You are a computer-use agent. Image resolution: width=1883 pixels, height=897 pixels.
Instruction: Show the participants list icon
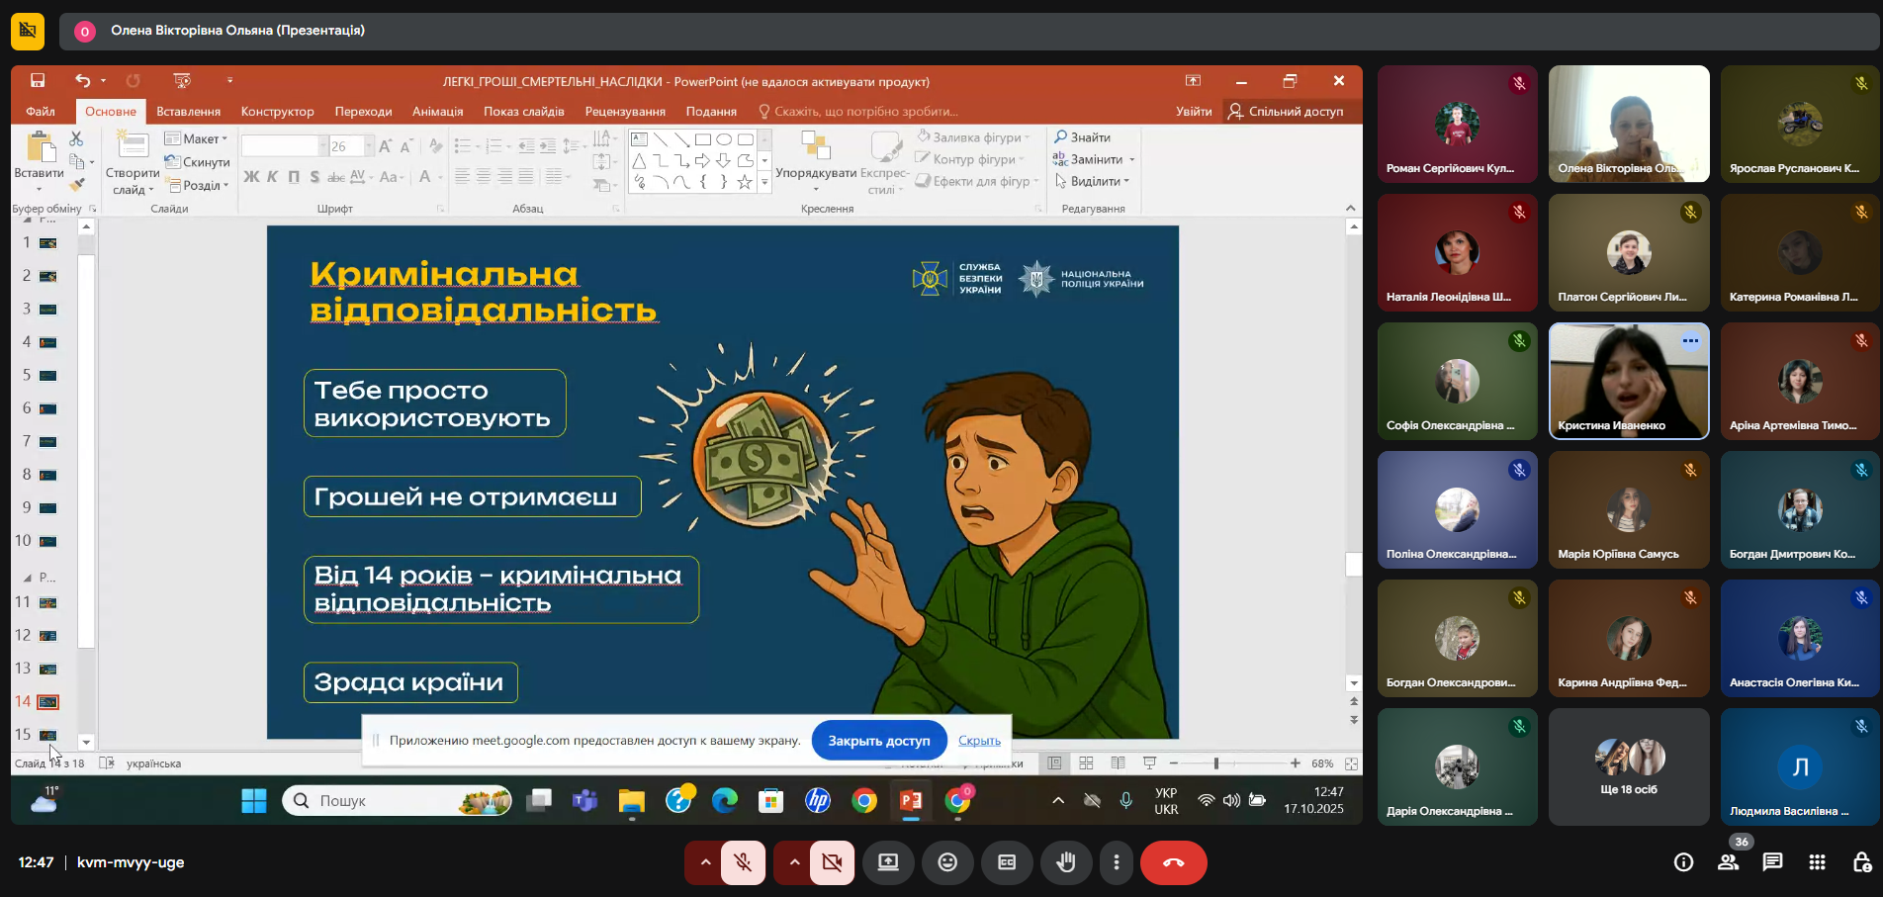point(1728,862)
